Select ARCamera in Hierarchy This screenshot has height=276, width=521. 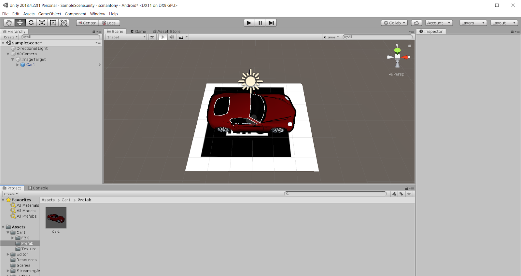point(27,54)
